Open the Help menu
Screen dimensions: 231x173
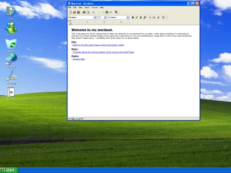point(101,8)
